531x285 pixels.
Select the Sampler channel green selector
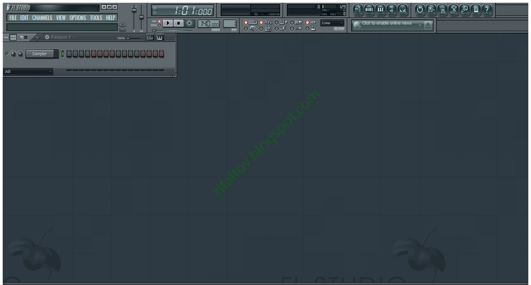pos(63,54)
